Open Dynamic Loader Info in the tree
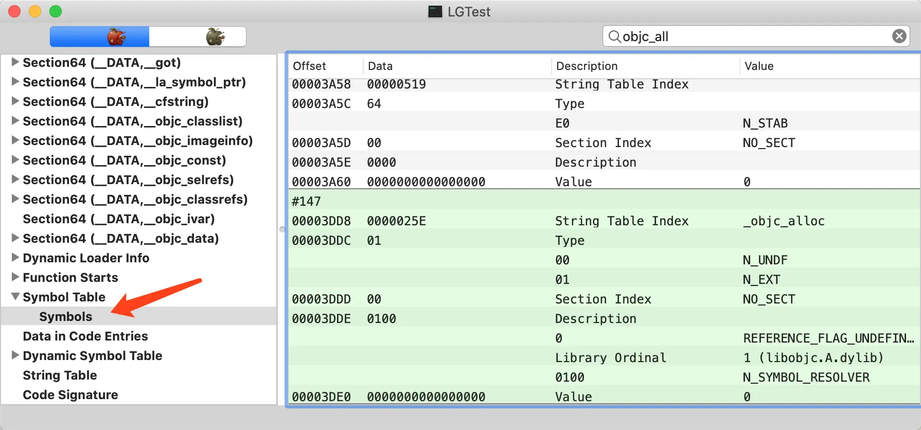 pyautogui.click(x=86, y=258)
